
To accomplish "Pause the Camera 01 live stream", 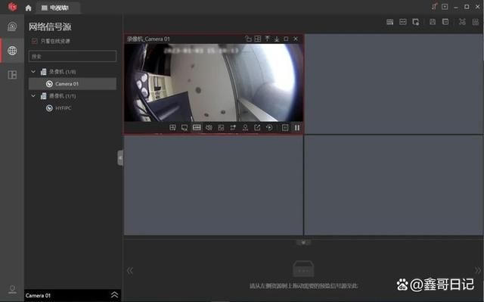I will tap(297, 127).
